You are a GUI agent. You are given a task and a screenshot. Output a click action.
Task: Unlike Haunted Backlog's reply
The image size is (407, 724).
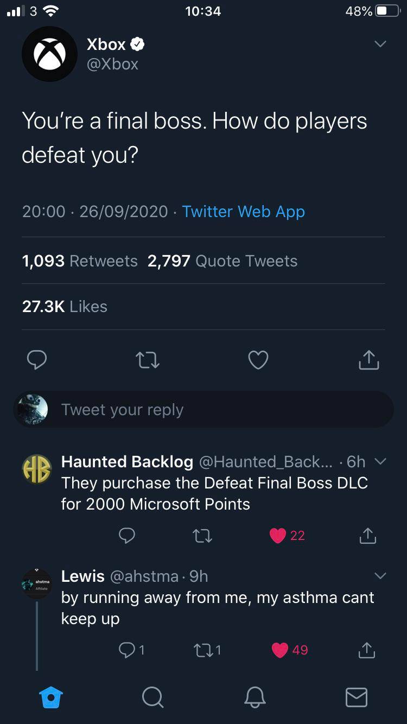tap(278, 536)
